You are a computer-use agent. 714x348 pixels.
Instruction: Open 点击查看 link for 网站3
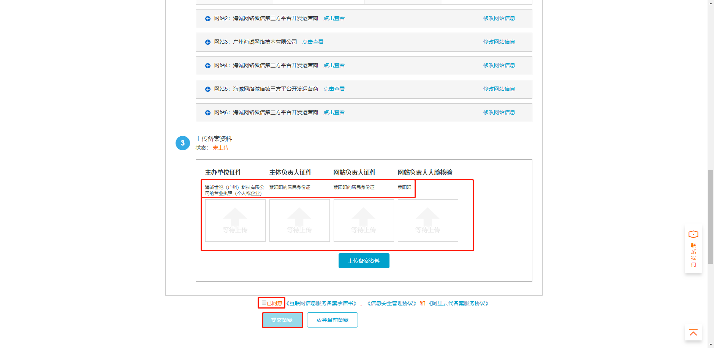313,42
